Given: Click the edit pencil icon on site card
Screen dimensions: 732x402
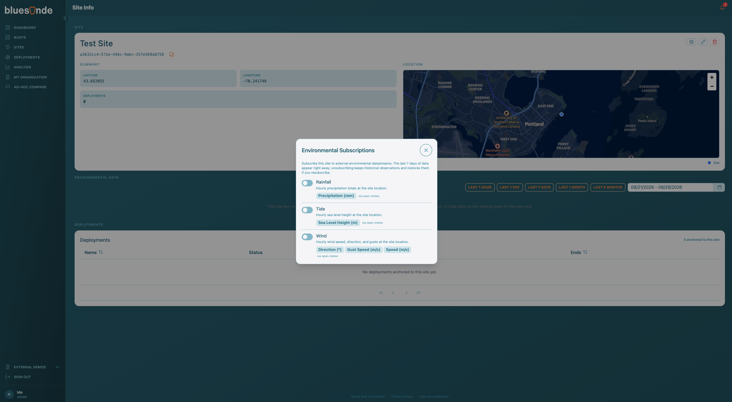Looking at the screenshot, I should click(x=703, y=42).
